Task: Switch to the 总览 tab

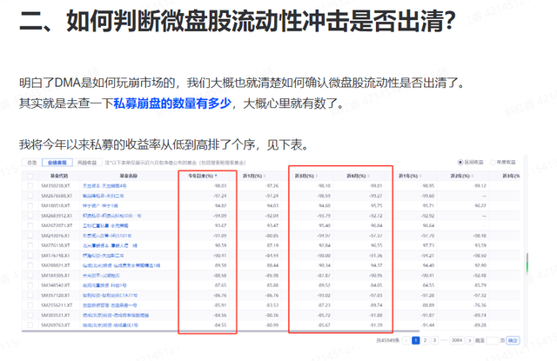Action: click(x=32, y=162)
